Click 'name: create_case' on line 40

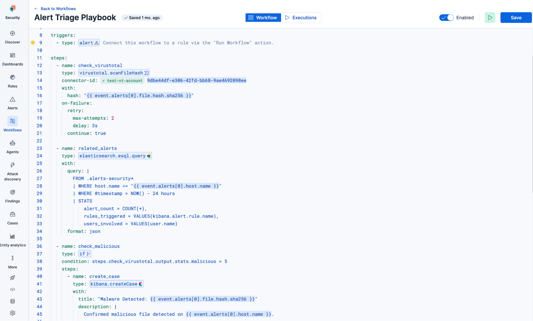coord(96,276)
